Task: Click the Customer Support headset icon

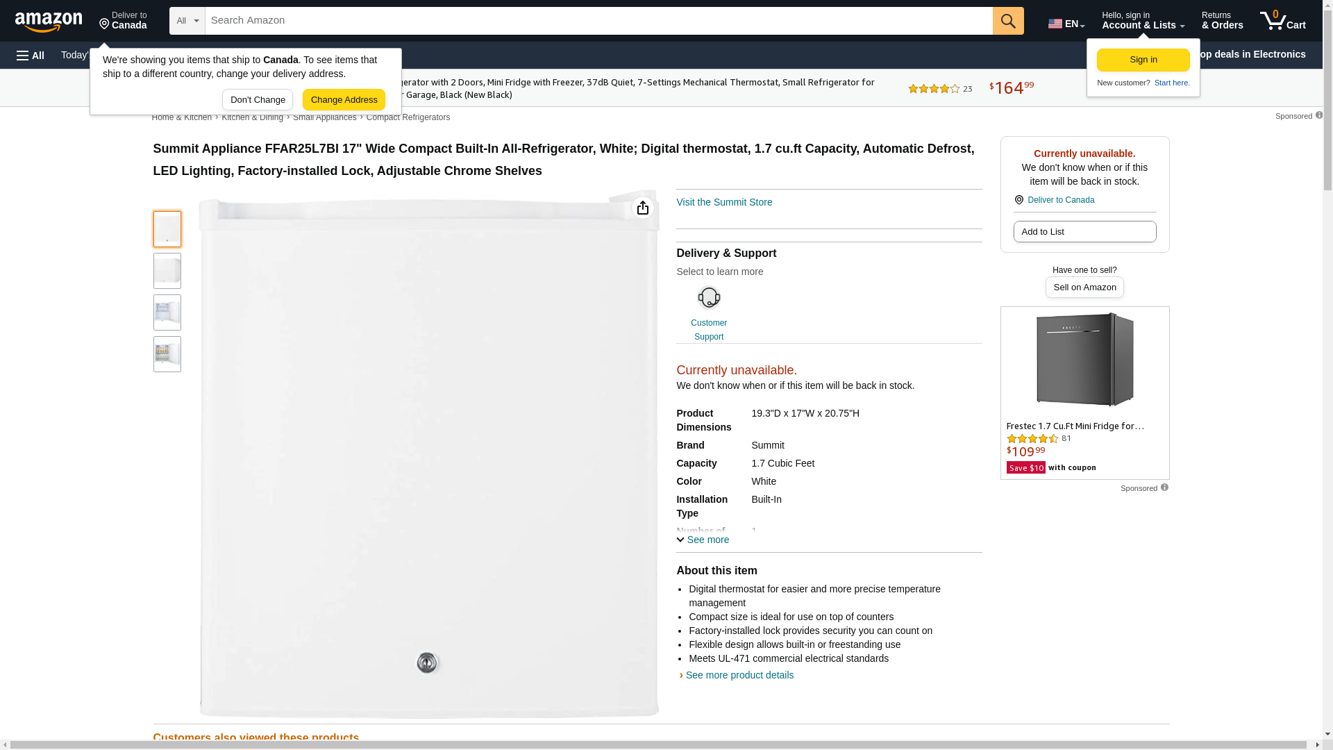Action: tap(709, 298)
